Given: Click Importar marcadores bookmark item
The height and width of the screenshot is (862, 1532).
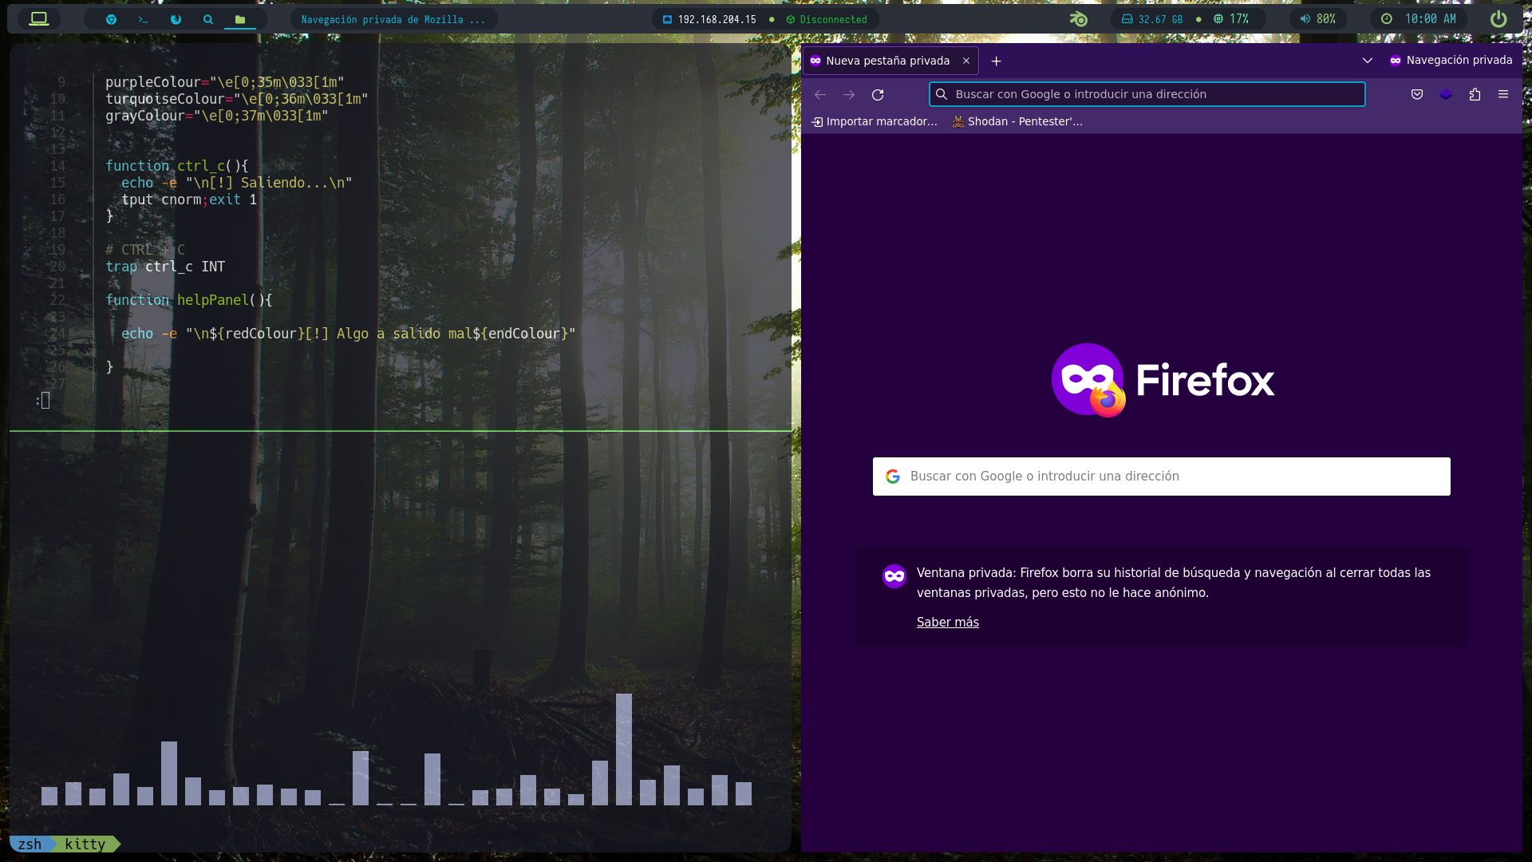Looking at the screenshot, I should 875,121.
